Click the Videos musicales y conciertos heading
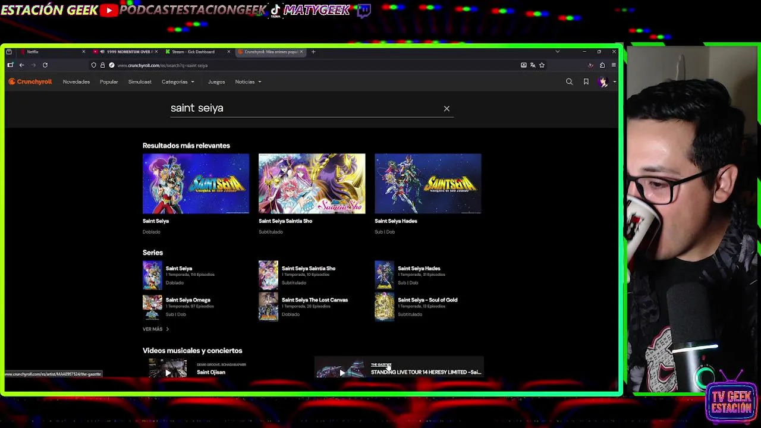 pyautogui.click(x=193, y=351)
